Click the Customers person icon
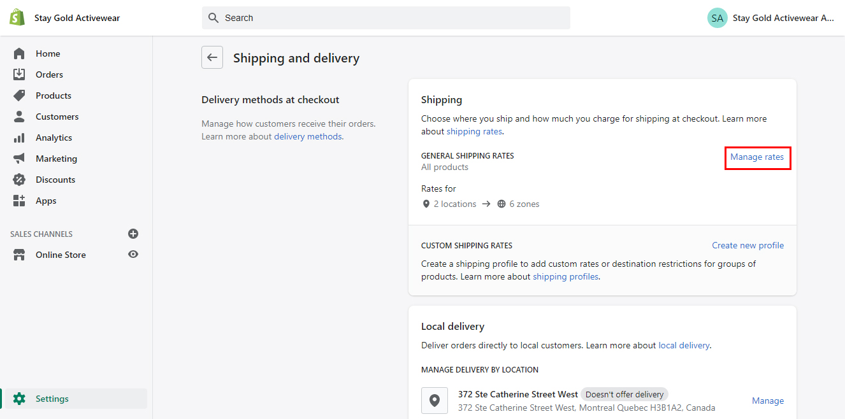Screen dimensions: 845x419 [19, 117]
